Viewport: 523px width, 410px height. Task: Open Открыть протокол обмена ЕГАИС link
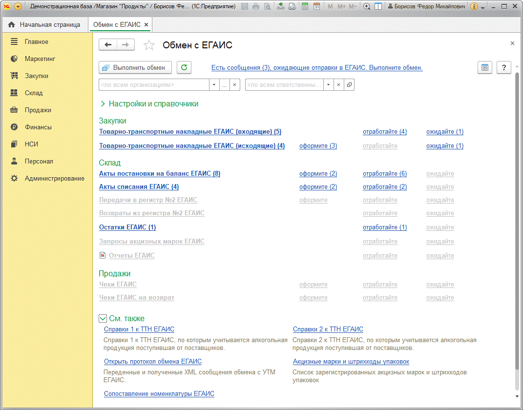point(152,362)
